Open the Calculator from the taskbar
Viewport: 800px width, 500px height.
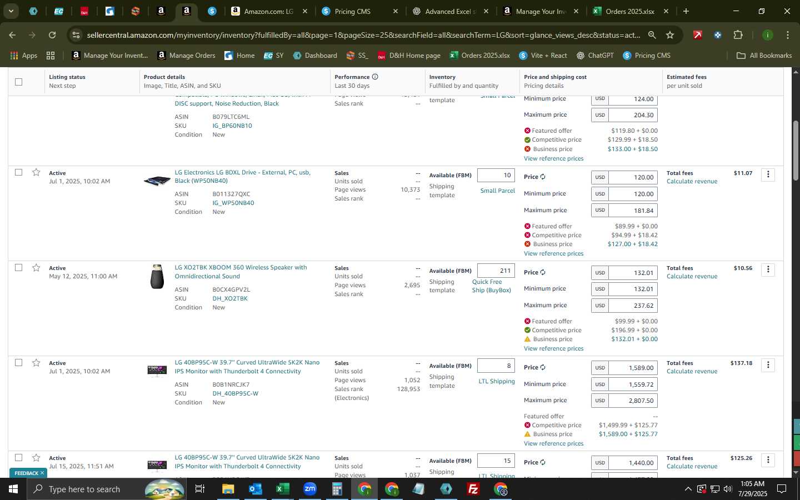[x=337, y=489]
